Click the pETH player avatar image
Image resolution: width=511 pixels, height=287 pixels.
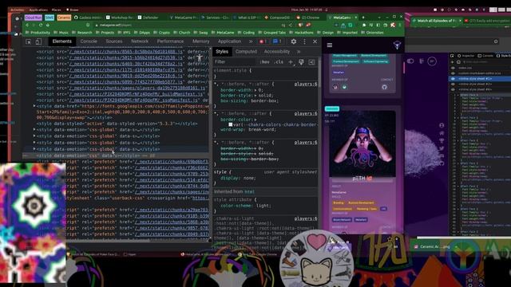click(x=362, y=143)
